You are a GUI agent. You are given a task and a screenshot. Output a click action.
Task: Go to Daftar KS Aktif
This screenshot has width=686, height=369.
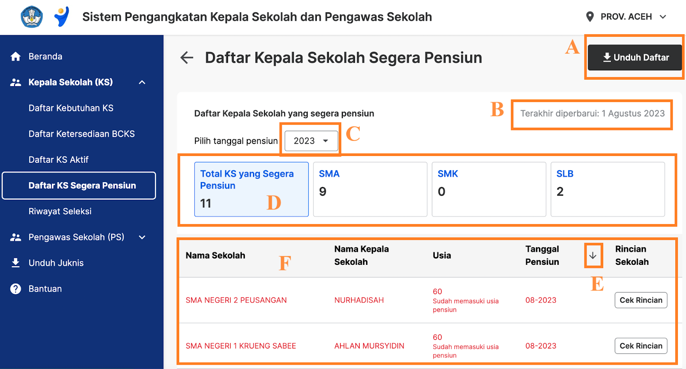tap(58, 159)
